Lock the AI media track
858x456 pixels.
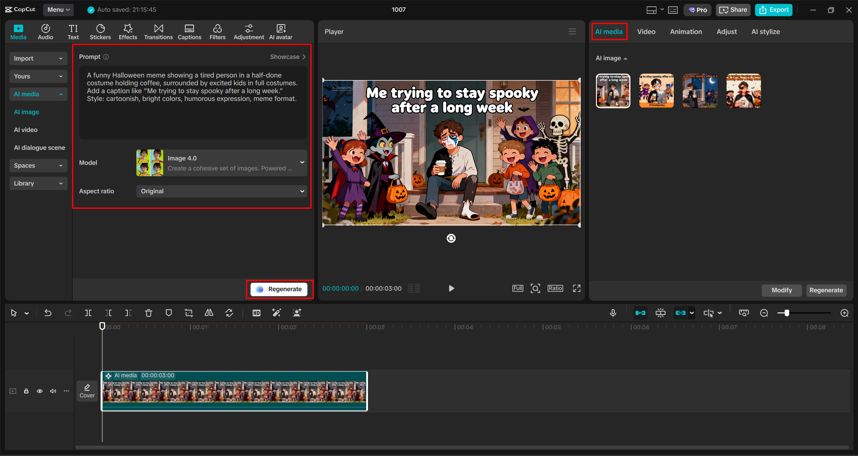(26, 391)
